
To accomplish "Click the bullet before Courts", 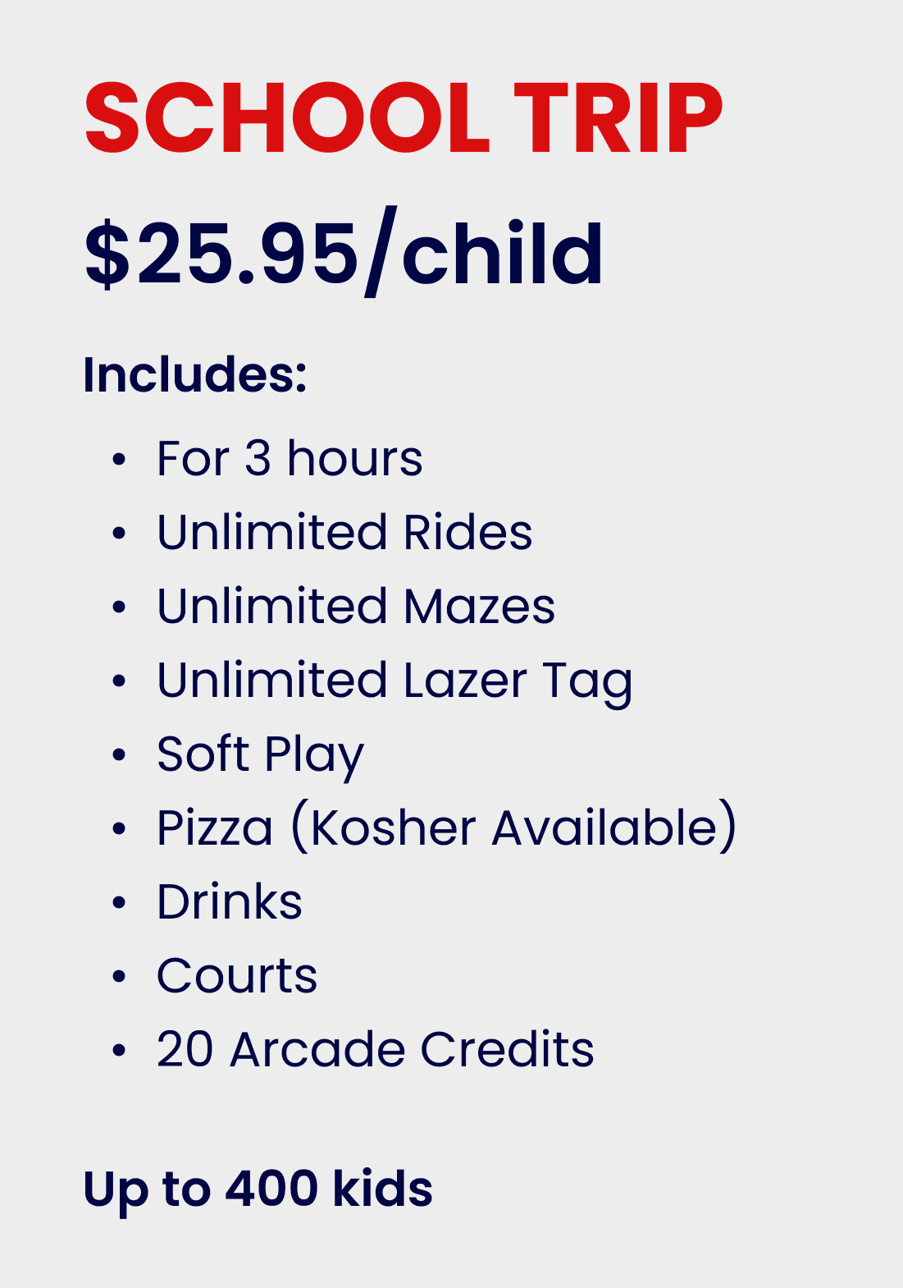I will (x=120, y=977).
